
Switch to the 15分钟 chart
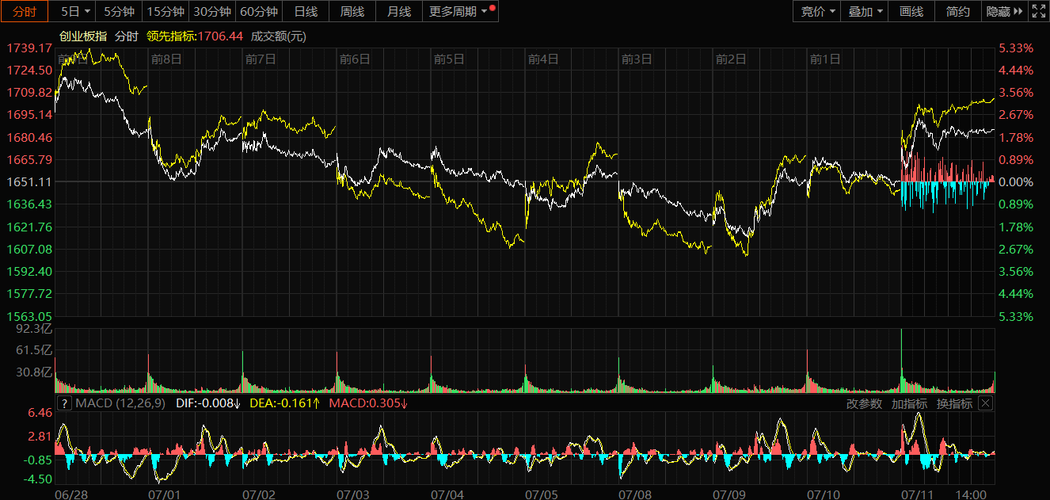point(166,11)
